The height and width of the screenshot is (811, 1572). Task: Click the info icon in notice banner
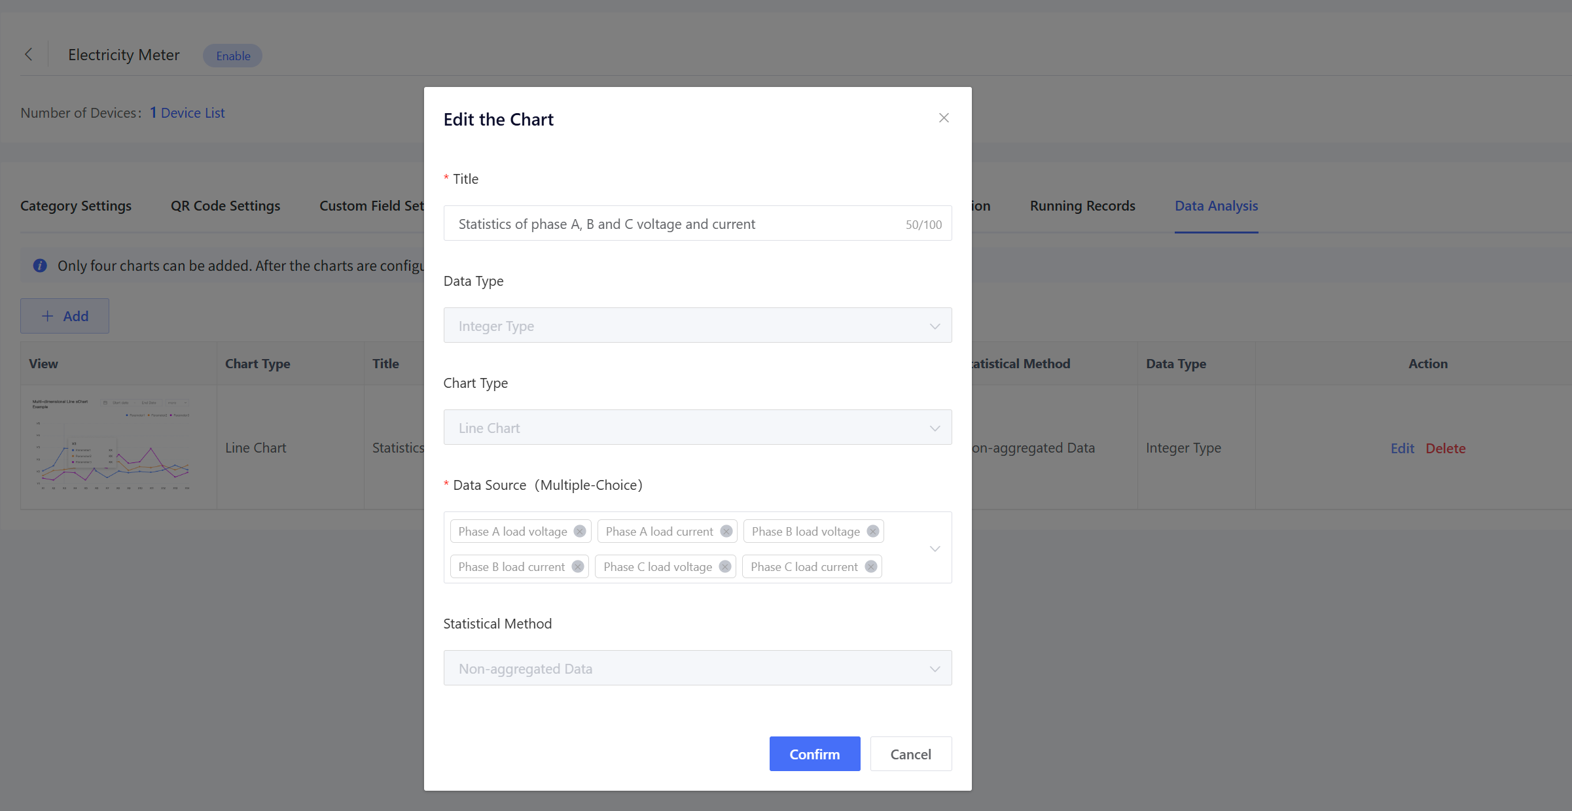point(40,266)
